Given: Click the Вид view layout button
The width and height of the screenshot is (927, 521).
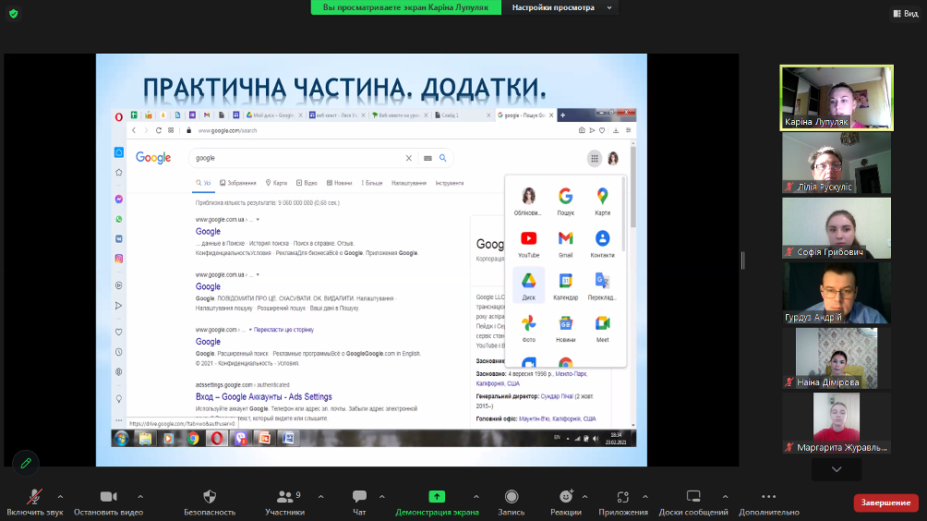Looking at the screenshot, I should coord(903,13).
